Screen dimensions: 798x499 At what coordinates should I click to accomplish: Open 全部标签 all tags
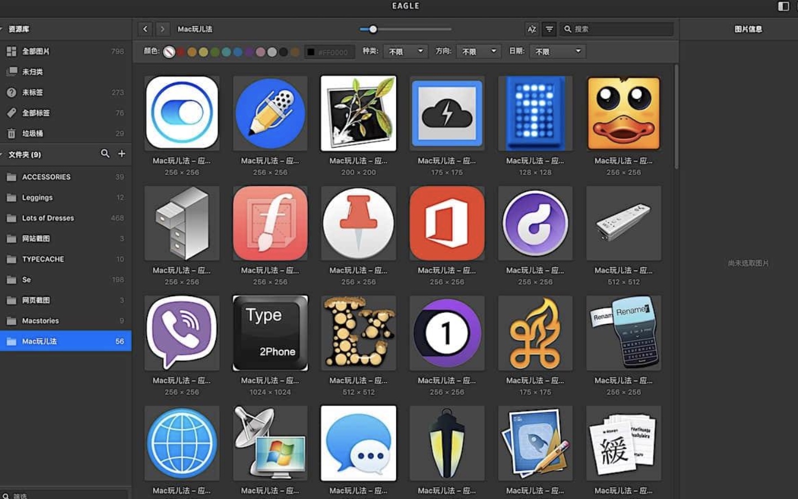pos(65,113)
